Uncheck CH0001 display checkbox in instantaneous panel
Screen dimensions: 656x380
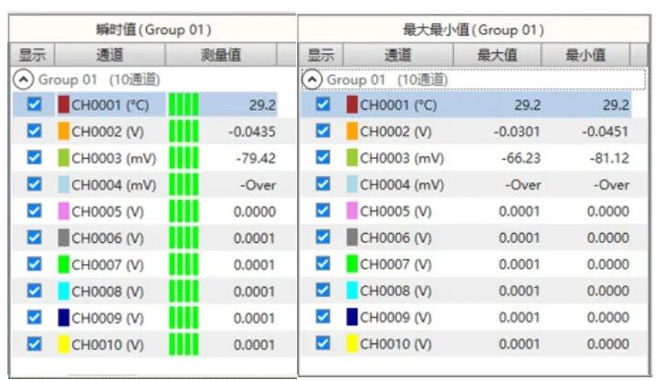click(35, 104)
